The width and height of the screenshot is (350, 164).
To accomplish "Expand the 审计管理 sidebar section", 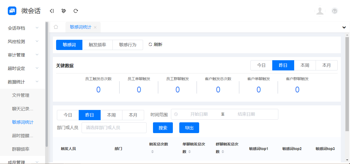I will 23,55.
